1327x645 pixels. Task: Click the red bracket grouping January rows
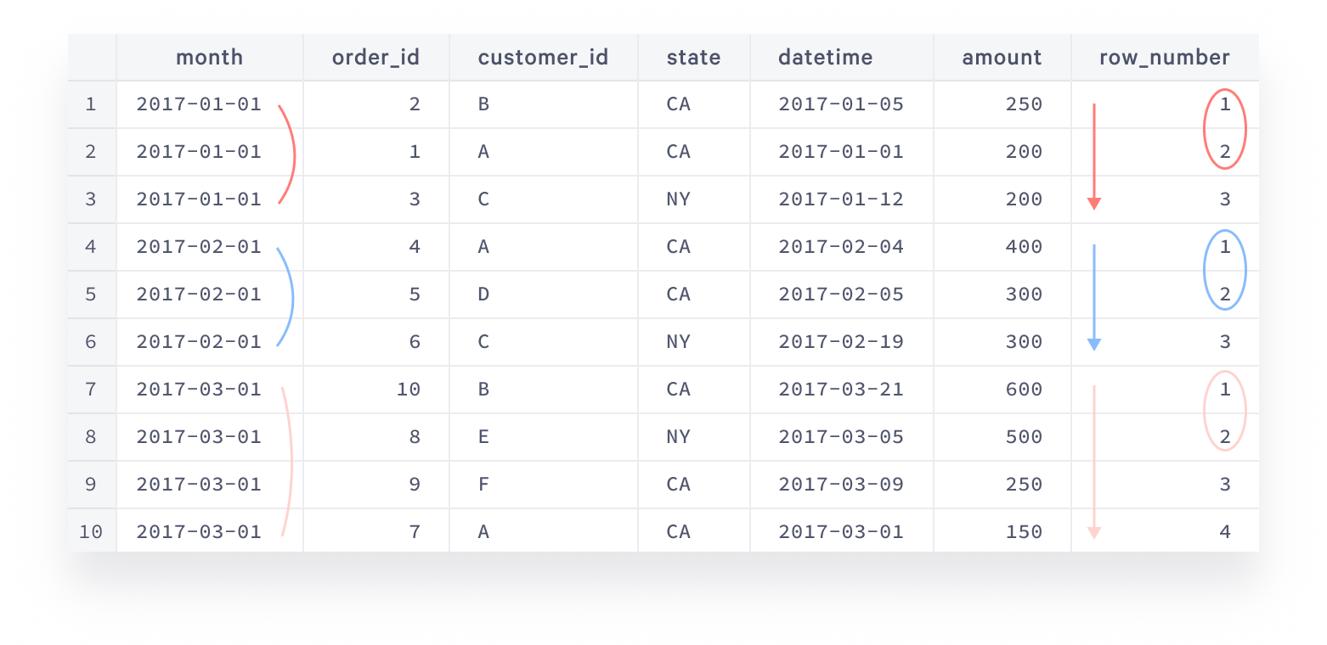288,154
